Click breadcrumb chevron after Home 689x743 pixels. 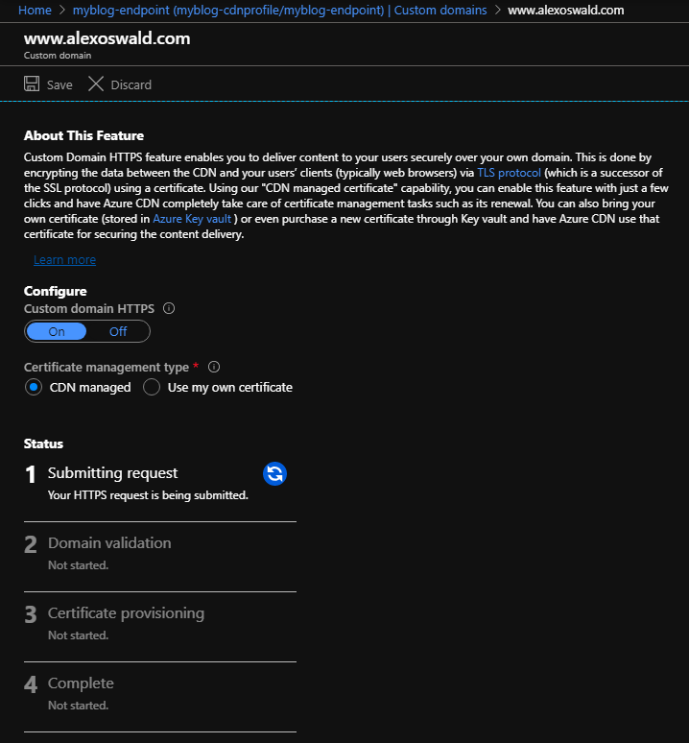pyautogui.click(x=62, y=10)
